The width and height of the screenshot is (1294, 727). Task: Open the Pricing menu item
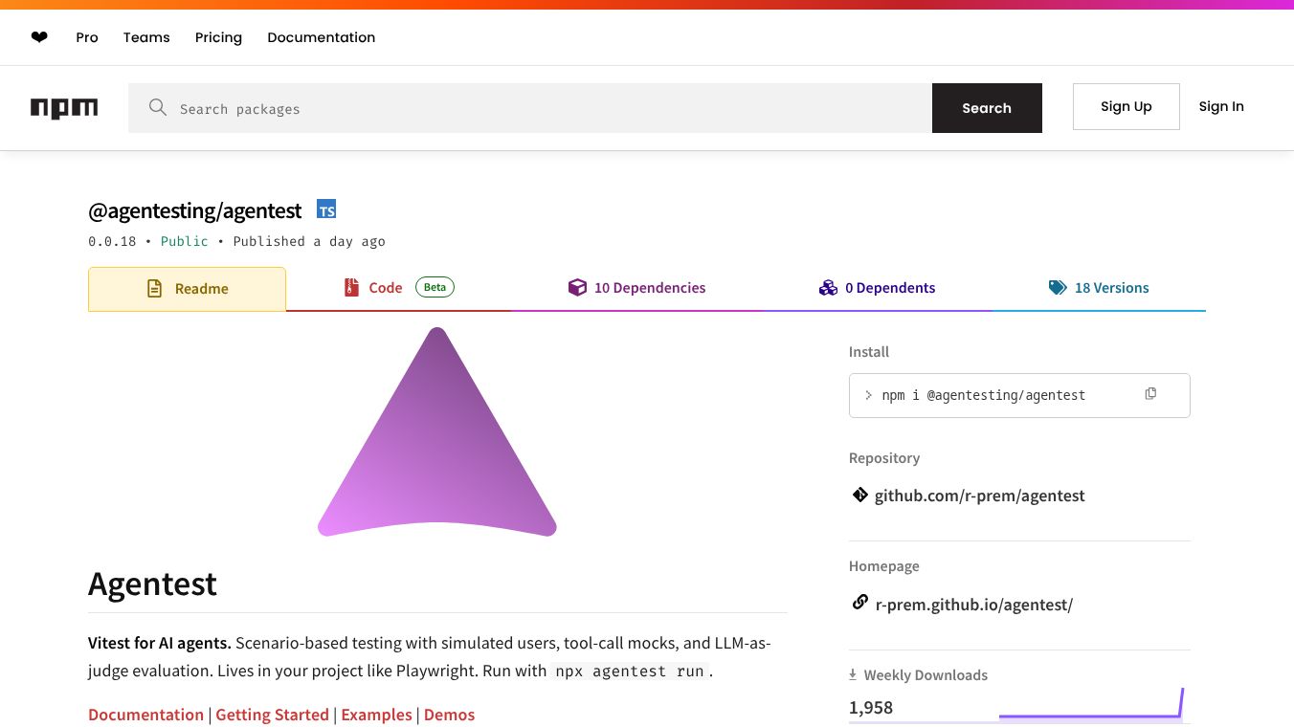pos(218,37)
